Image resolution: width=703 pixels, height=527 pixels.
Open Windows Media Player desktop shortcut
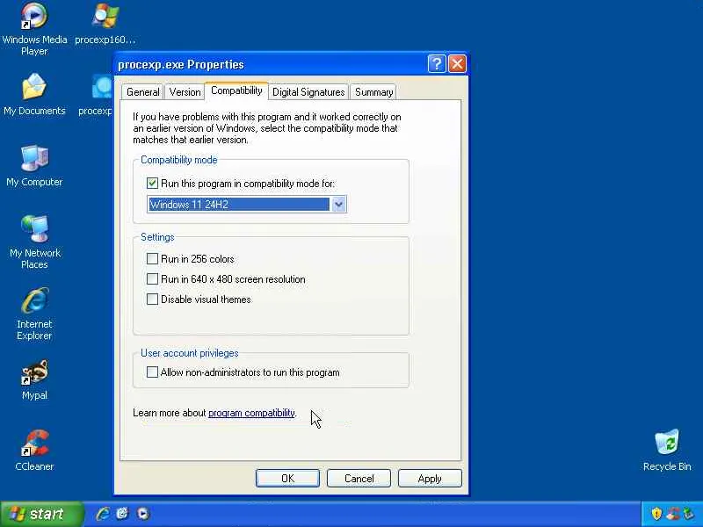click(x=34, y=28)
